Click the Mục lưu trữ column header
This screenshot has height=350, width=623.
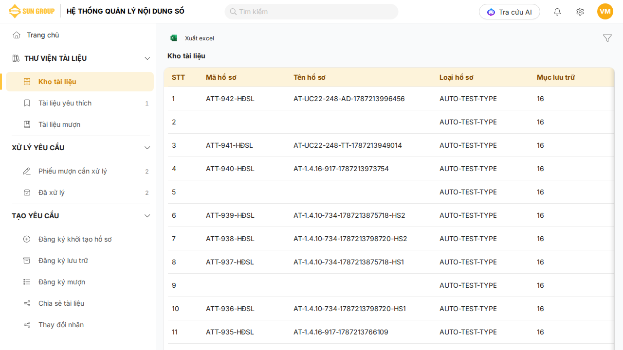(x=556, y=77)
